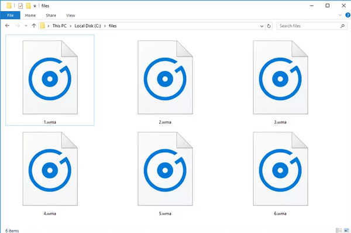Switch to Details view in status bar
The height and width of the screenshot is (233, 351).
339,230
